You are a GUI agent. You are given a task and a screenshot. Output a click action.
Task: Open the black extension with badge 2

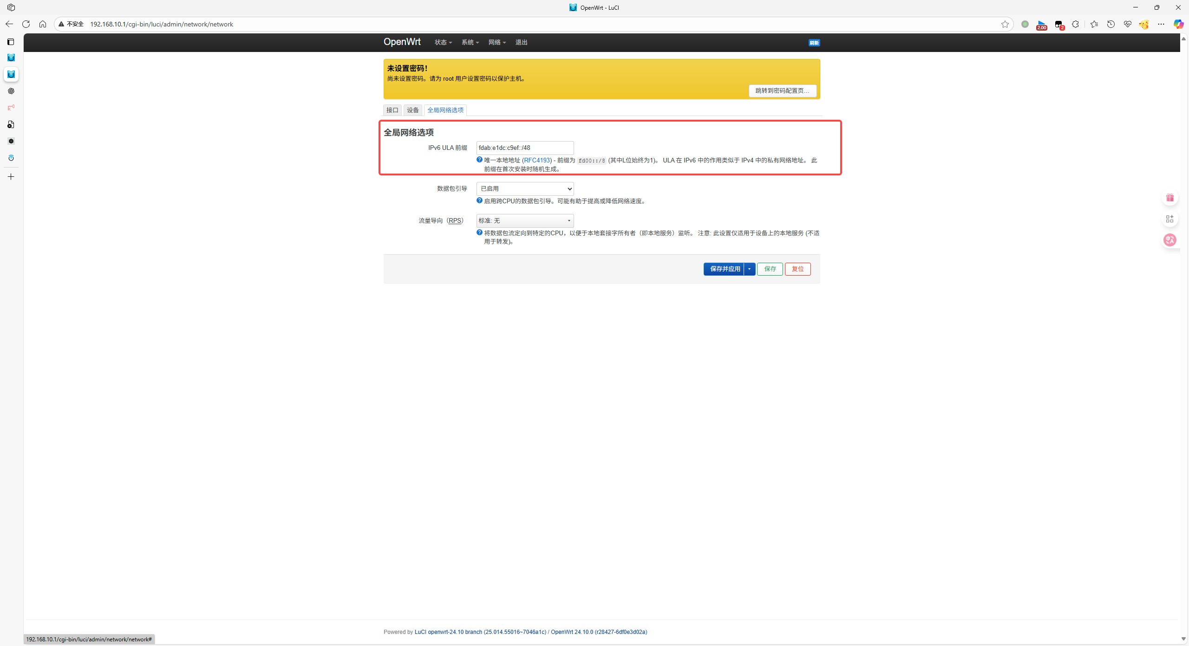pos(1059,25)
